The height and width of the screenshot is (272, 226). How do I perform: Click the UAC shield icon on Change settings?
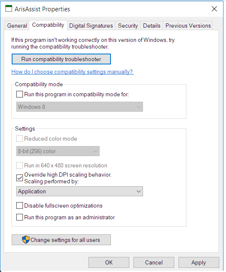pos(26,239)
